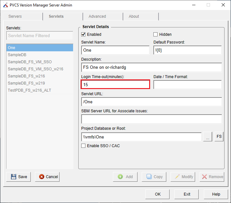231x203 pixels.
Task: Click the green plus Add icon
Action: (x=120, y=177)
